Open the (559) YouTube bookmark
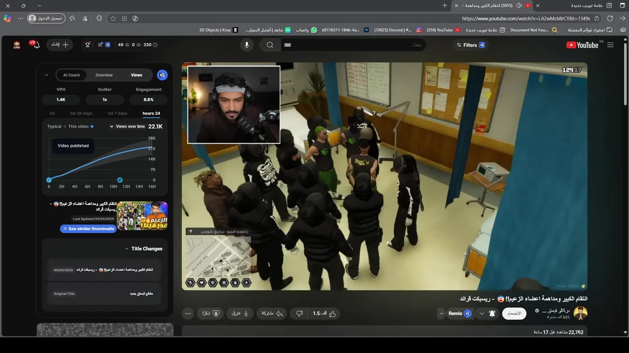 click(443, 30)
